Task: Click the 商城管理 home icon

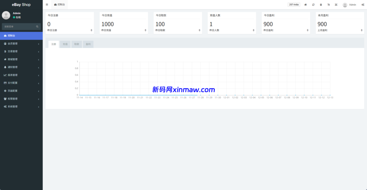Action: coord(5,59)
